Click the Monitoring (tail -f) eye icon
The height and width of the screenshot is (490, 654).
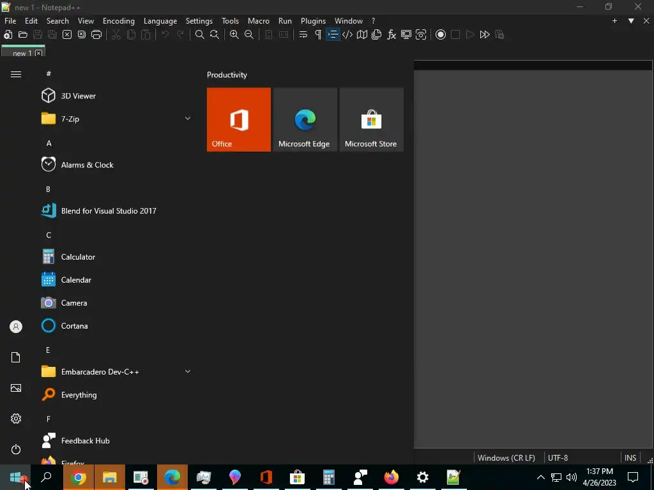click(x=421, y=34)
